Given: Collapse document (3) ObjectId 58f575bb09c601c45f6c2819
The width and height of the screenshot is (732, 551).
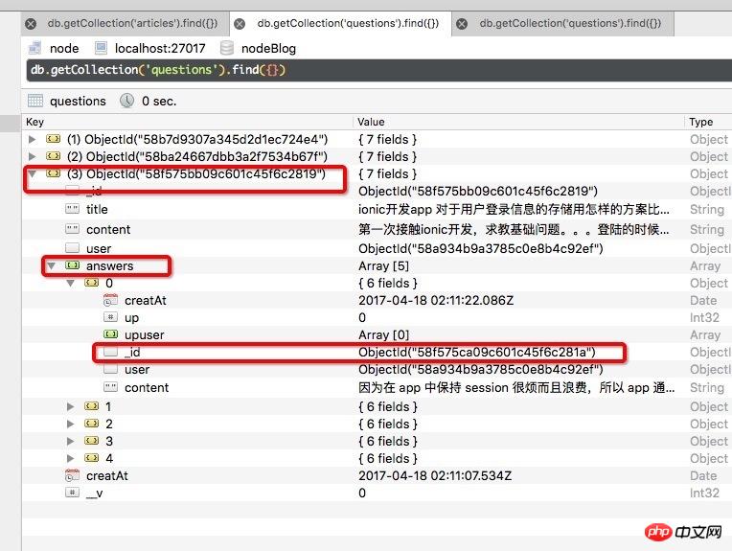Looking at the screenshot, I should (32, 173).
